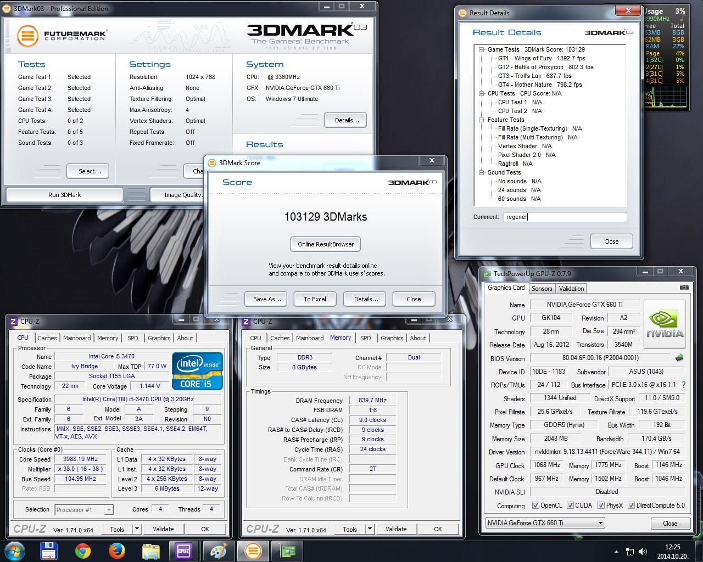
Task: Click the GPU-Z title bar icon
Action: tap(487, 273)
